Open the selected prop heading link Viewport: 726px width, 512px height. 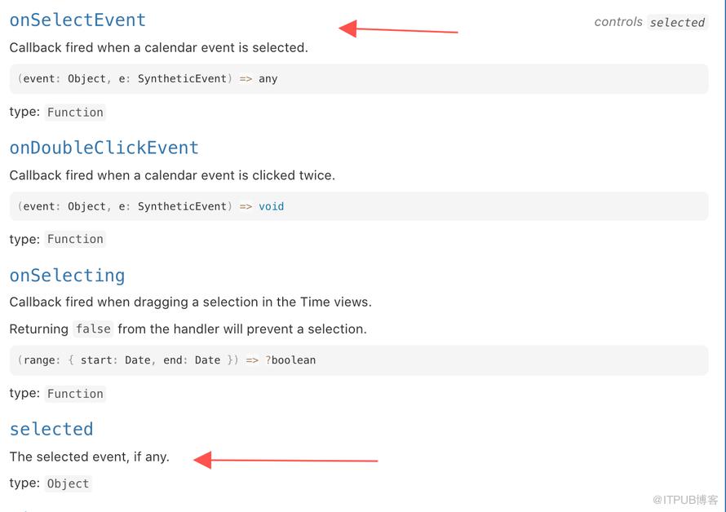(x=51, y=429)
